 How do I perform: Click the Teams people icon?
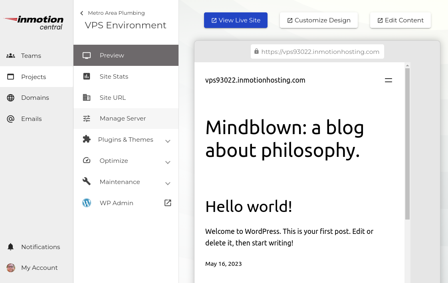pyautogui.click(x=11, y=56)
